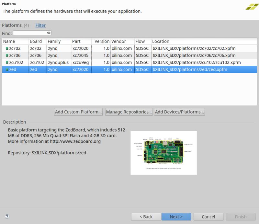Open help with the question mark icon

[x=7, y=217]
